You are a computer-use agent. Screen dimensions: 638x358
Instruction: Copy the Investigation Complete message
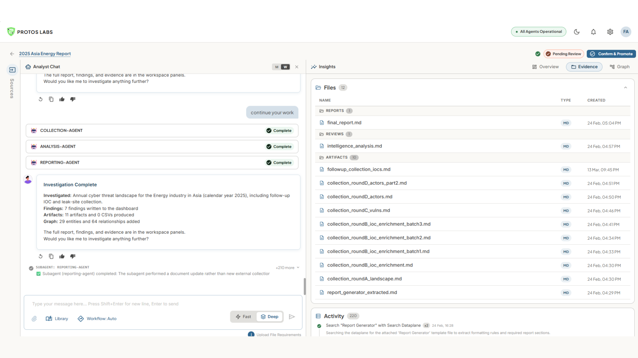click(51, 256)
